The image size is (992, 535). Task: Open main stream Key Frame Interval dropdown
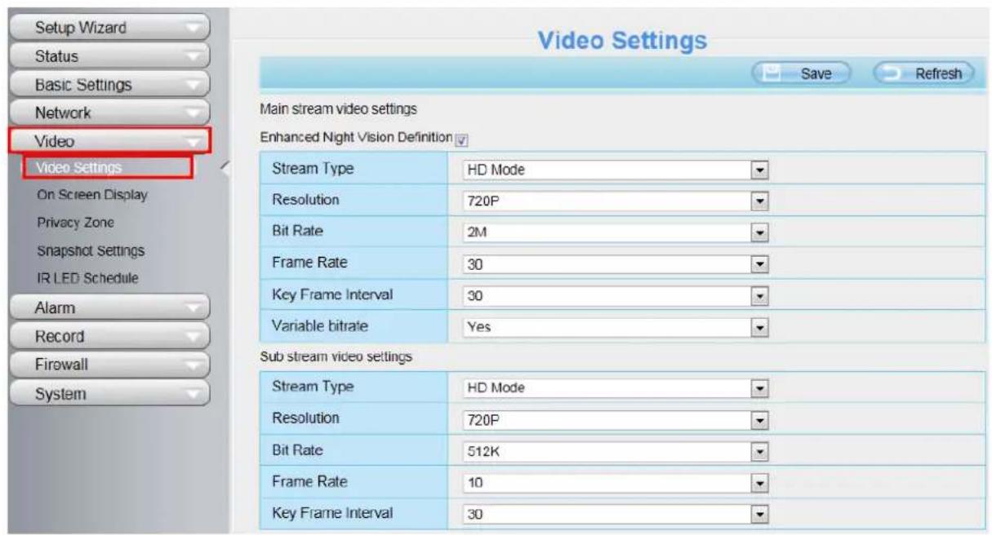pos(616,296)
